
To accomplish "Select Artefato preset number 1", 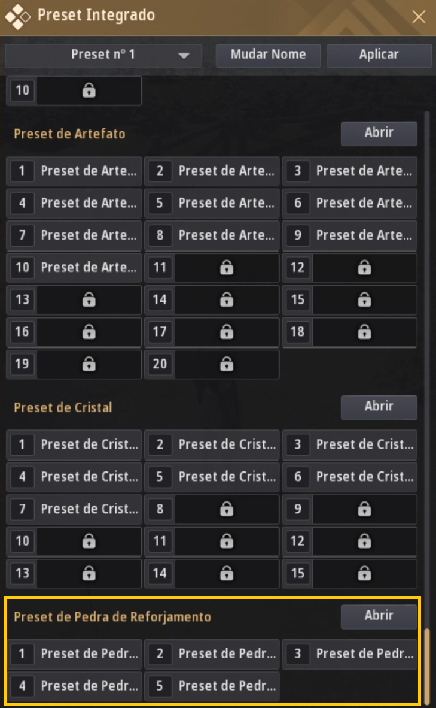I will [74, 171].
